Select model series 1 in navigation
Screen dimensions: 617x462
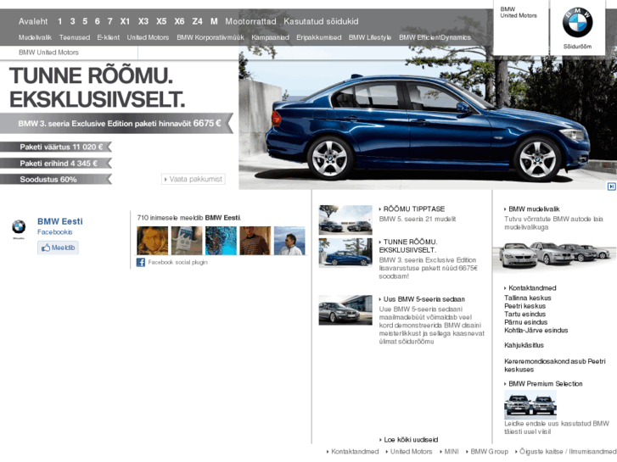click(x=59, y=21)
